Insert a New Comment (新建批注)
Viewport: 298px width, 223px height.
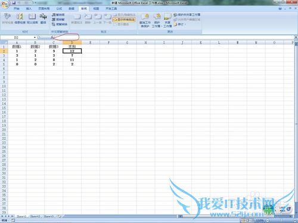tap(77, 18)
